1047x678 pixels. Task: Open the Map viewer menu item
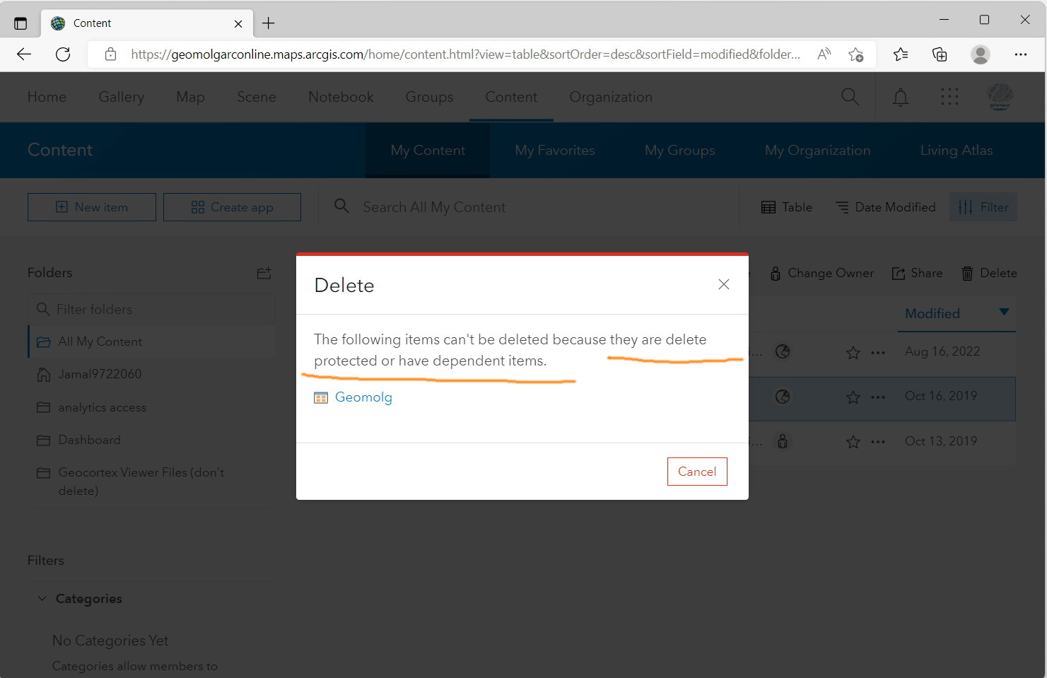(190, 97)
